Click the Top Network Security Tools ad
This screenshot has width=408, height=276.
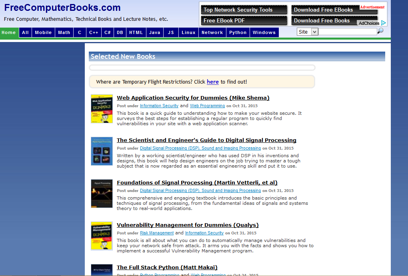(x=244, y=10)
